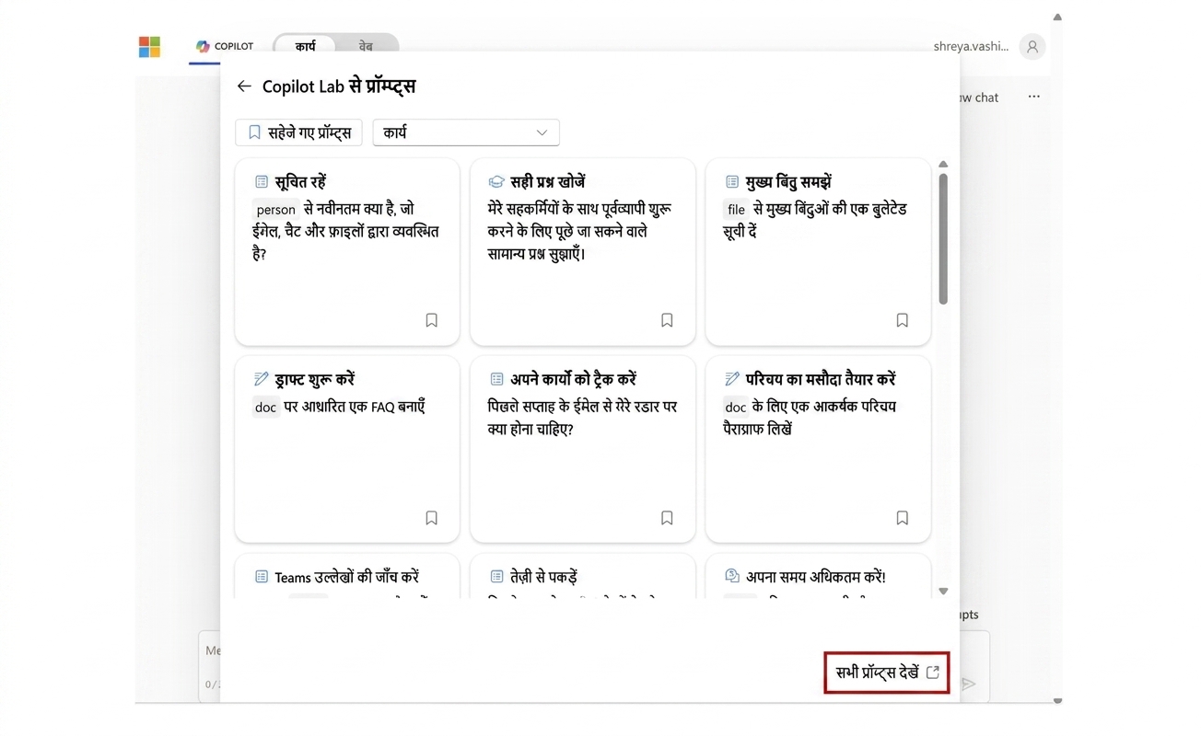The width and height of the screenshot is (1201, 736).
Task: Bookmark the सूचित रहें prompt card
Action: [x=431, y=320]
